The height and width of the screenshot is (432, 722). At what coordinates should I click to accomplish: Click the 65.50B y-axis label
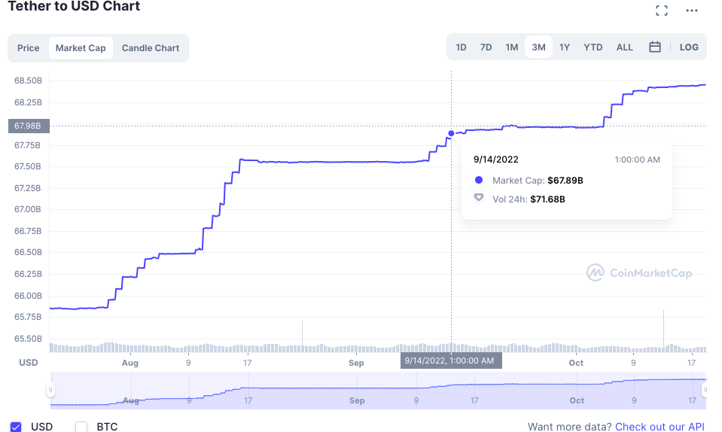coord(28,339)
